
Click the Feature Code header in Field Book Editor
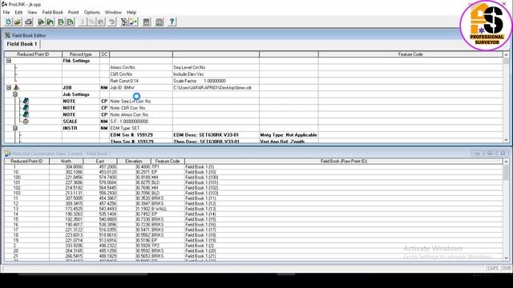click(410, 54)
